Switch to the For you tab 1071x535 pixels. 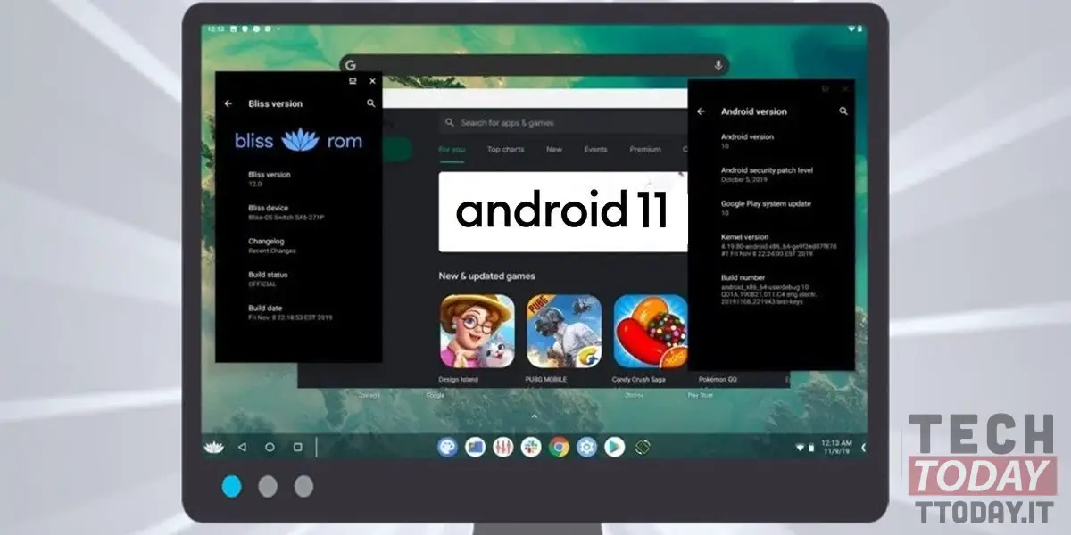pyautogui.click(x=452, y=150)
